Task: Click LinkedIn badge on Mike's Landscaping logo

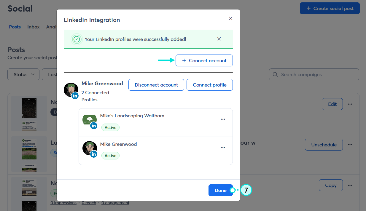Action: [x=94, y=126]
